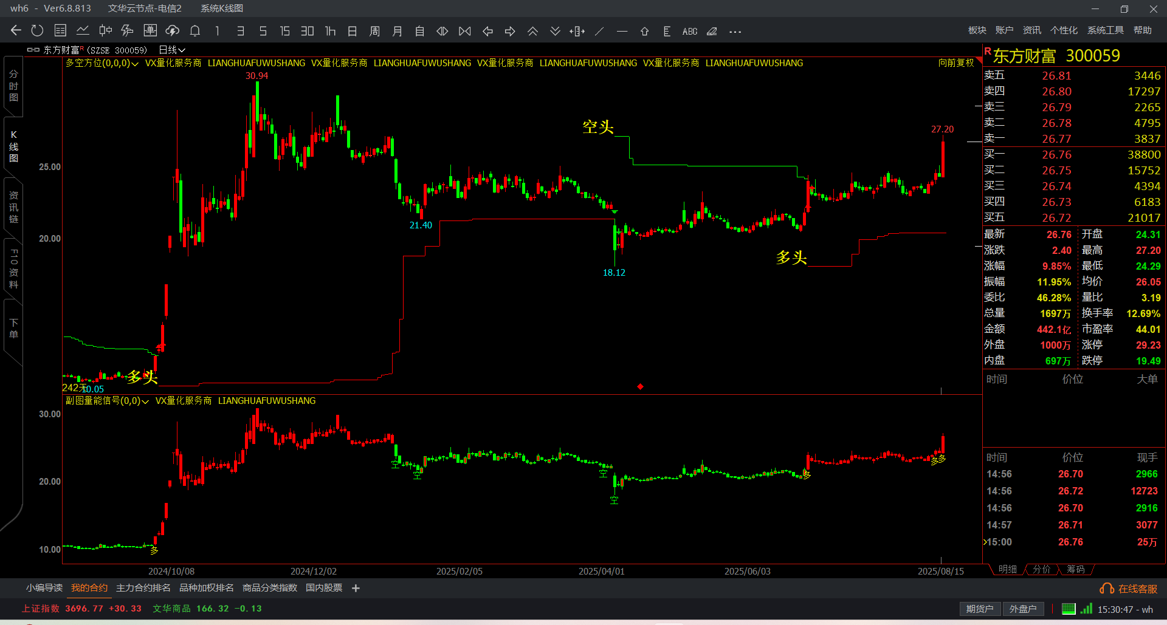
Task: Select the 1-hour period button
Action: [330, 31]
